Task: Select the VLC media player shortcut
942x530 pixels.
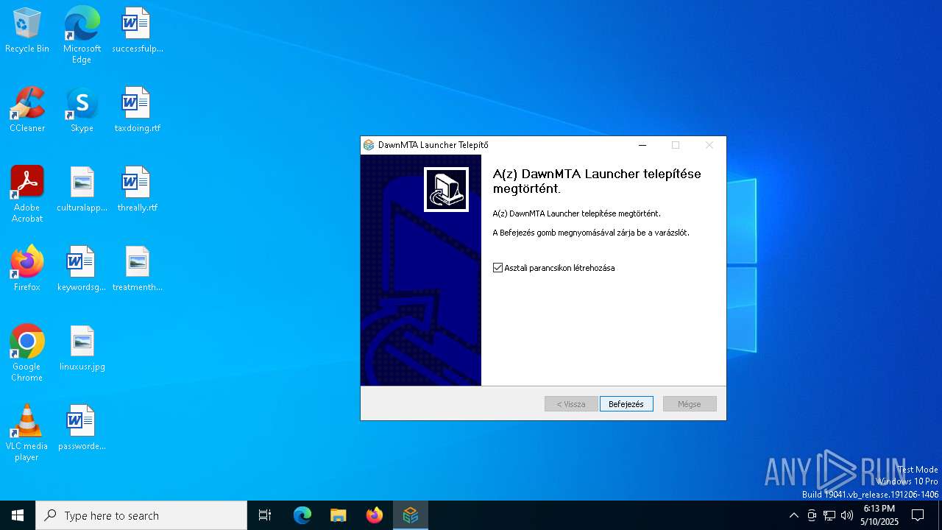Action: [x=27, y=433]
